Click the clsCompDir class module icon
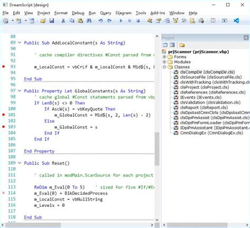The width and height of the screenshot is (250, 228). click(x=176, y=72)
